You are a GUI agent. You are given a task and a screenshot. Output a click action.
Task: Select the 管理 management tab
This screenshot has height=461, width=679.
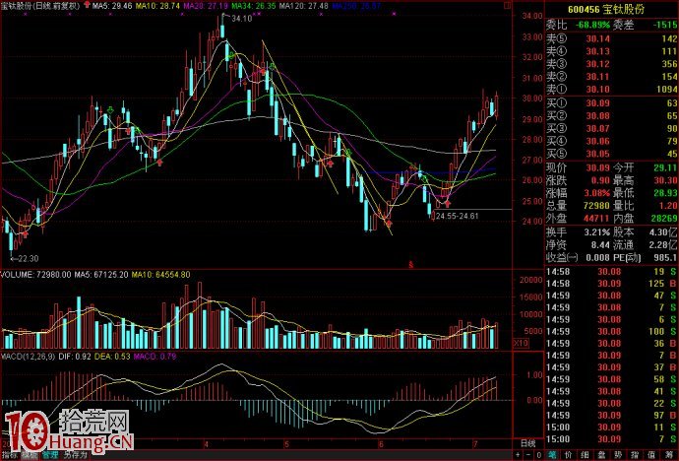tap(50, 455)
